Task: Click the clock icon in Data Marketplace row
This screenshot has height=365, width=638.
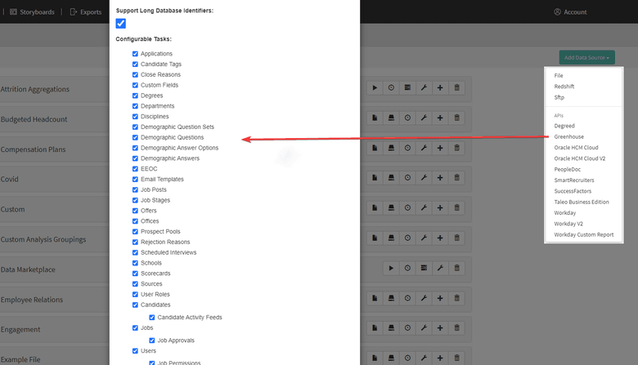Action: coord(407,268)
